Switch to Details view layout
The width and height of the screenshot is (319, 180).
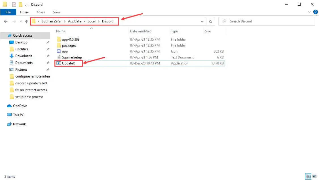pyautogui.click(x=308, y=176)
